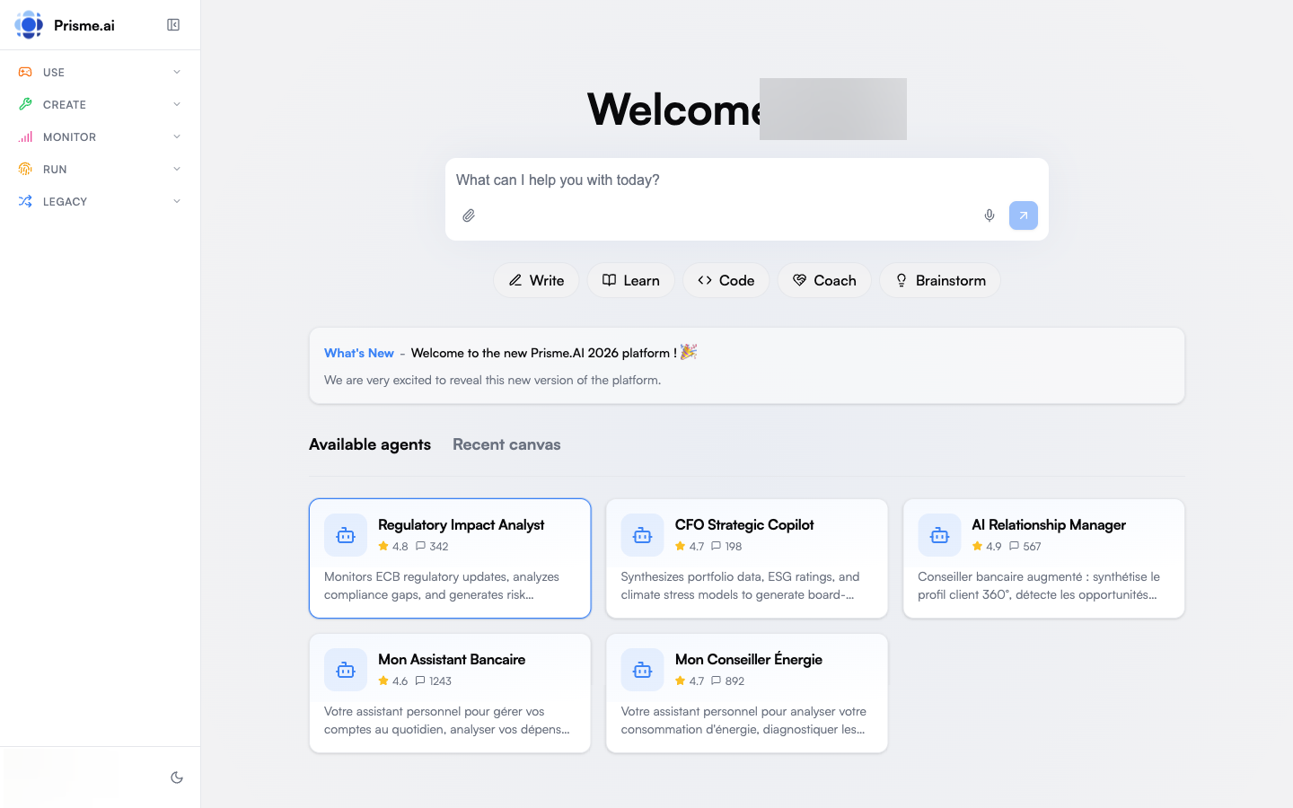Expand the CREATE section chevron
The width and height of the screenshot is (1293, 808).
177,104
